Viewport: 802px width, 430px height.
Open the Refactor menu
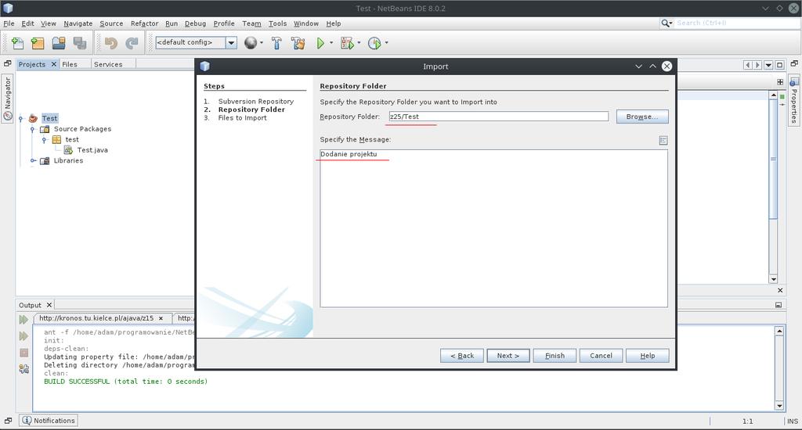click(x=144, y=23)
